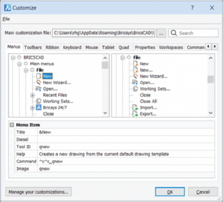Click the Bricsys 24/7 logo icon
This screenshot has height=202, width=223.
point(39,107)
